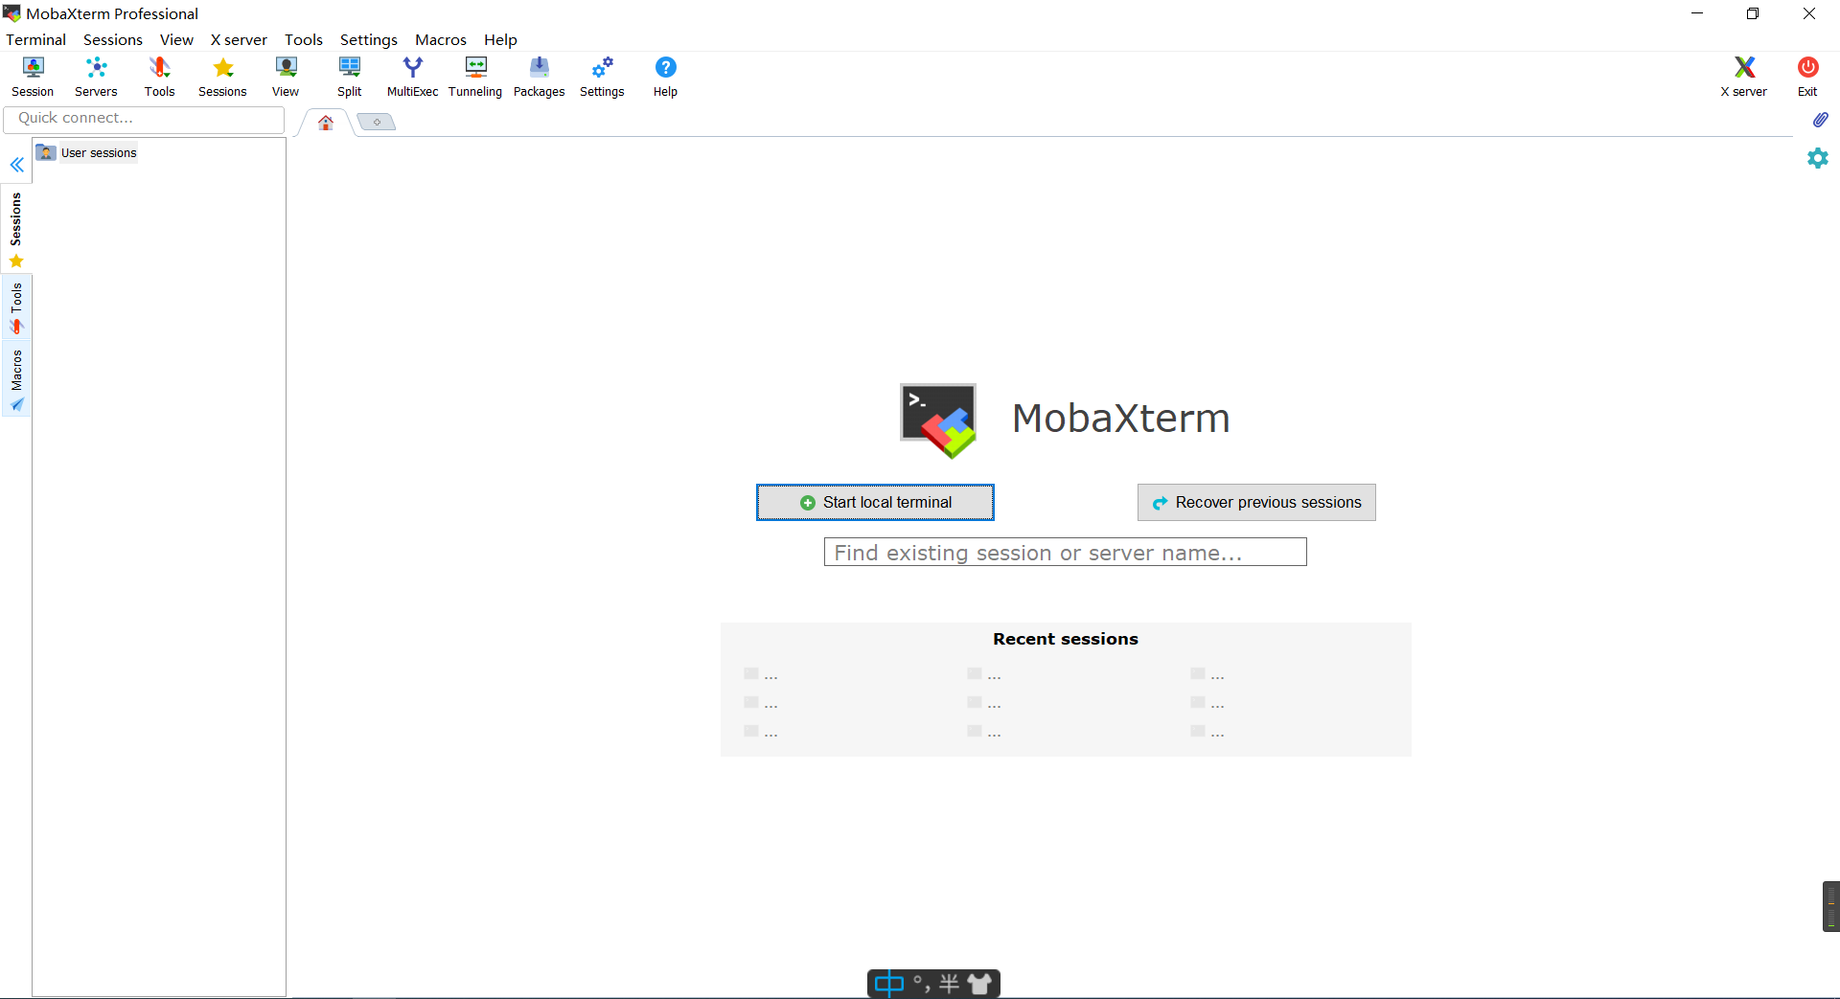The height and width of the screenshot is (999, 1840).
Task: Launch the X server
Action: (1742, 76)
